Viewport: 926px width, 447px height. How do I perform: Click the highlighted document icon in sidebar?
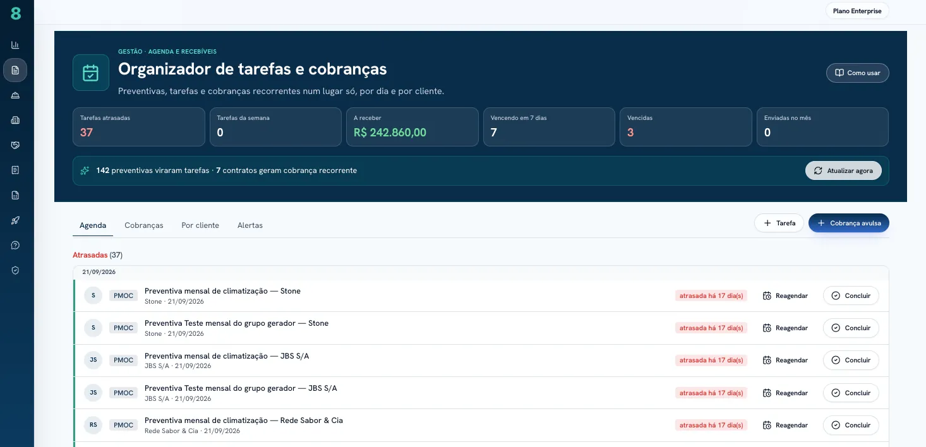(15, 70)
